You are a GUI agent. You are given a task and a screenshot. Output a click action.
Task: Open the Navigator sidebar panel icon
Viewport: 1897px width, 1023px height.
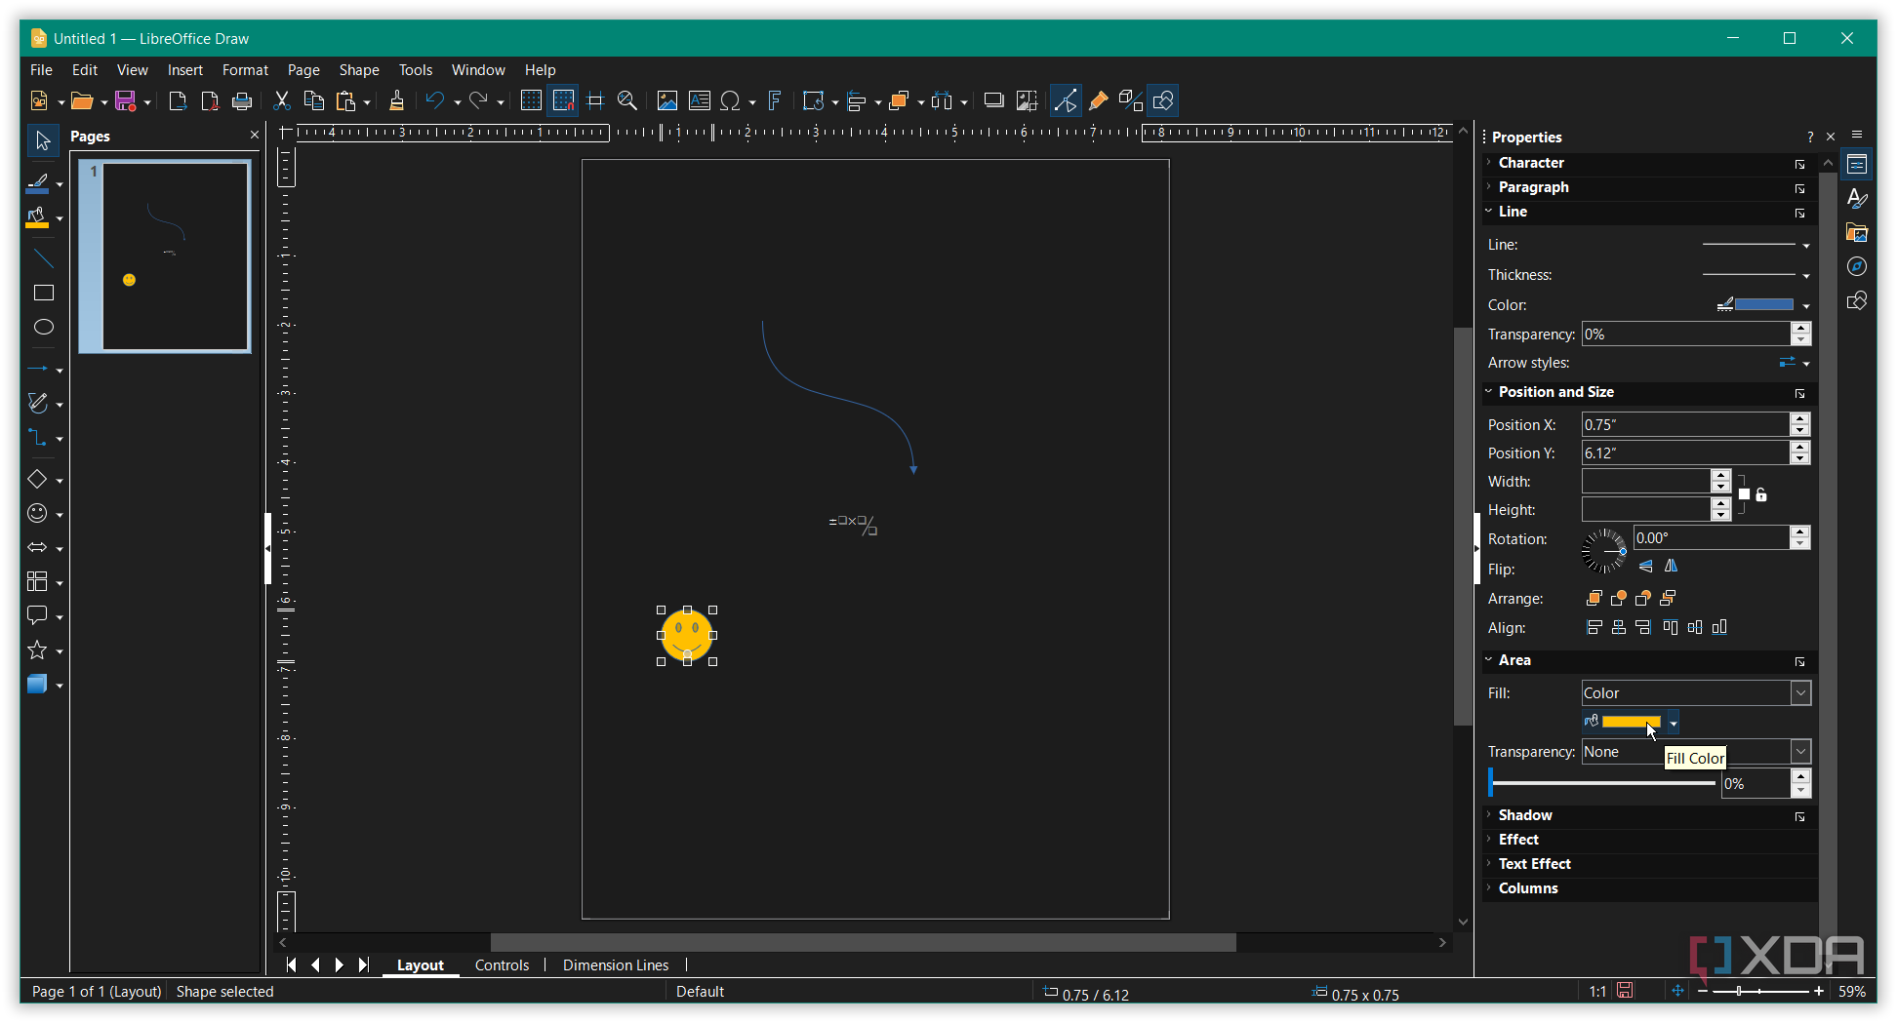(x=1856, y=267)
